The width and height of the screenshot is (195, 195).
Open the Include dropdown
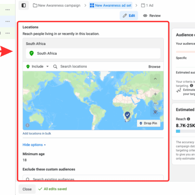(37, 67)
